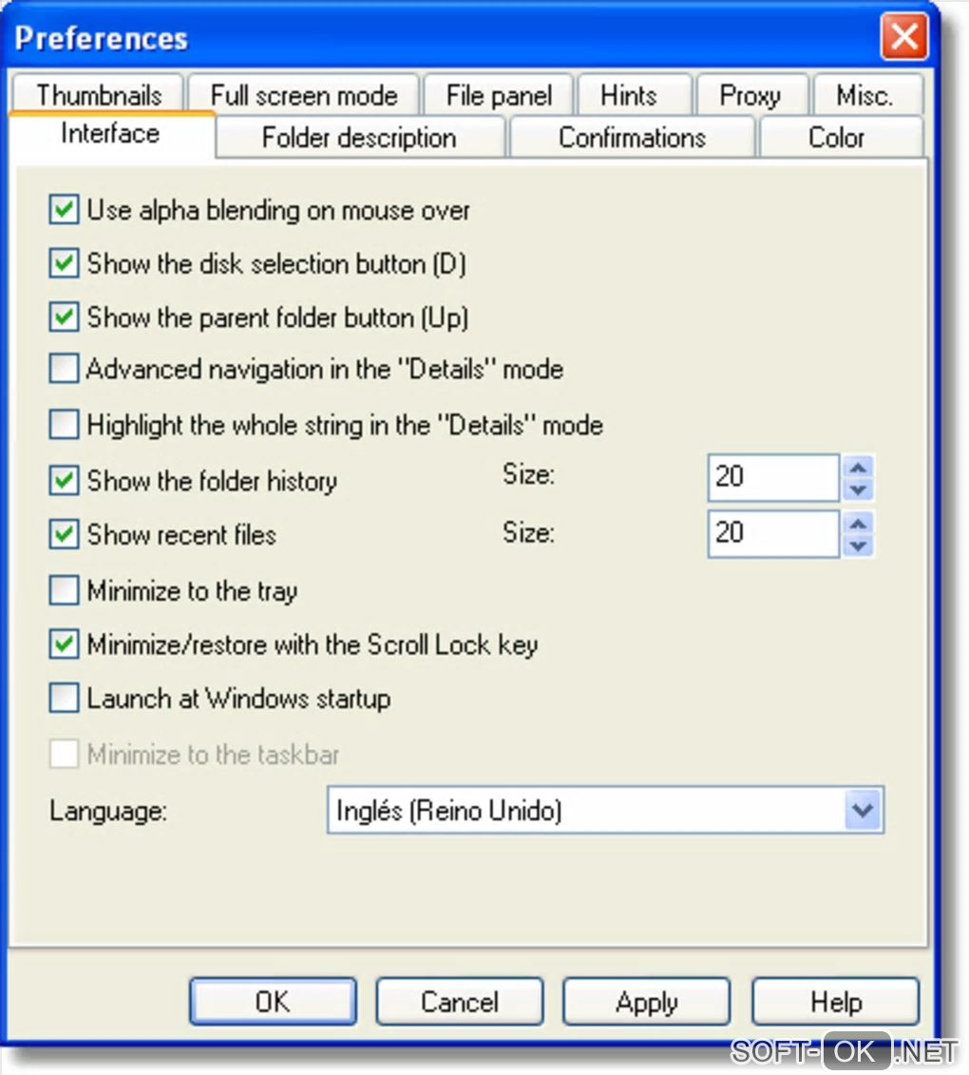The height and width of the screenshot is (1075, 969).
Task: Toggle Minimize/restore with Scroll Lock key
Action: click(x=64, y=644)
